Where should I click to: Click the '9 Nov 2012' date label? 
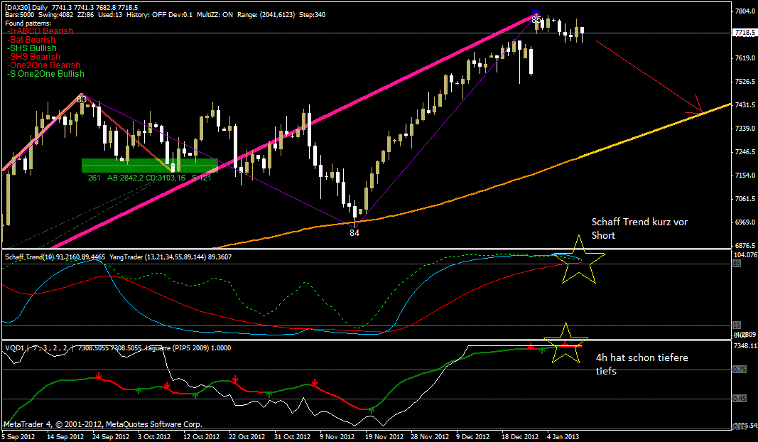[337, 437]
